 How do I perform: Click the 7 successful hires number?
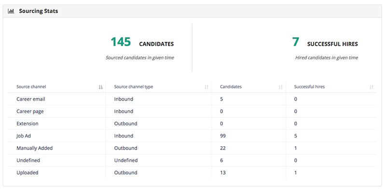click(x=295, y=42)
